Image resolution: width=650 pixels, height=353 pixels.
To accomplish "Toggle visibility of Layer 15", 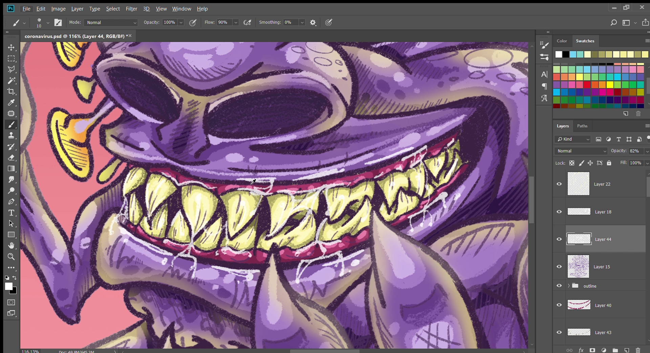I will (559, 266).
